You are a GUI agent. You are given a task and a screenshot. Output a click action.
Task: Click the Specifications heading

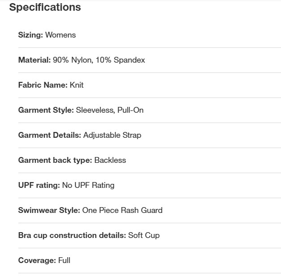(x=45, y=8)
